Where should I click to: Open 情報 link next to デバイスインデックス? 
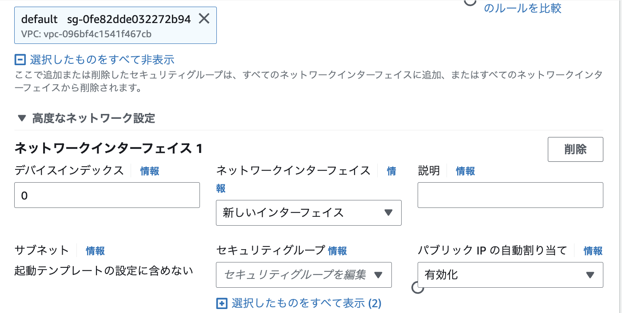[x=150, y=171]
